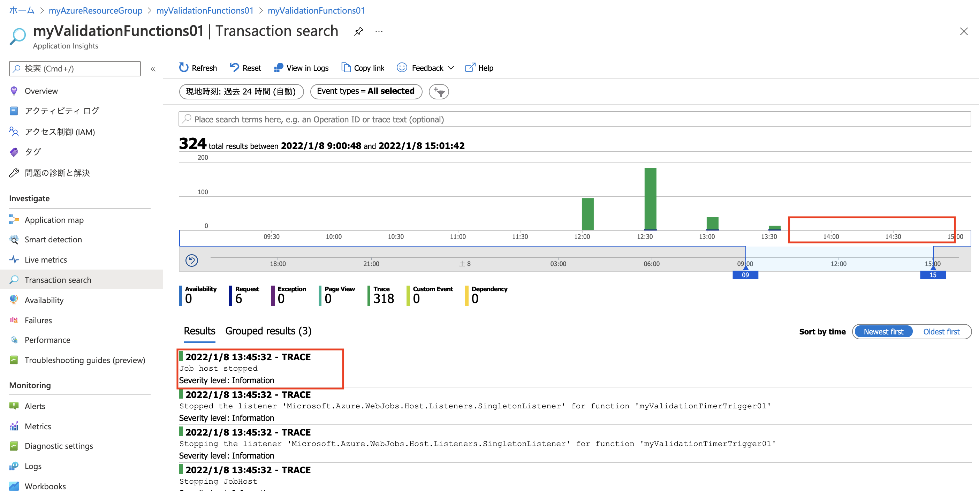
Task: Open Event types All selected filter
Action: 366,91
